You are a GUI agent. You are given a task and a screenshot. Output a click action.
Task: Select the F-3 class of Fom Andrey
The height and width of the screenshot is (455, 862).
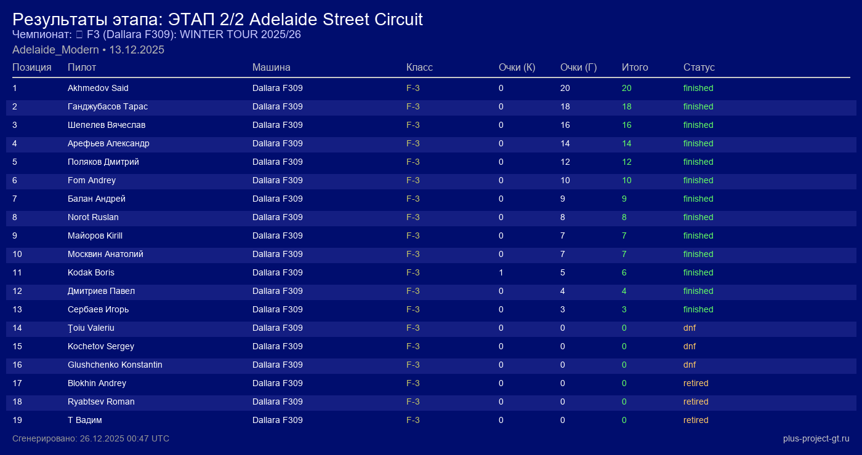(413, 180)
